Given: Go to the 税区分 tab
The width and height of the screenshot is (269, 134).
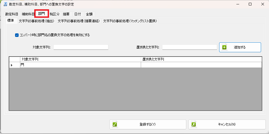Looking at the screenshot, I should tap(55, 14).
